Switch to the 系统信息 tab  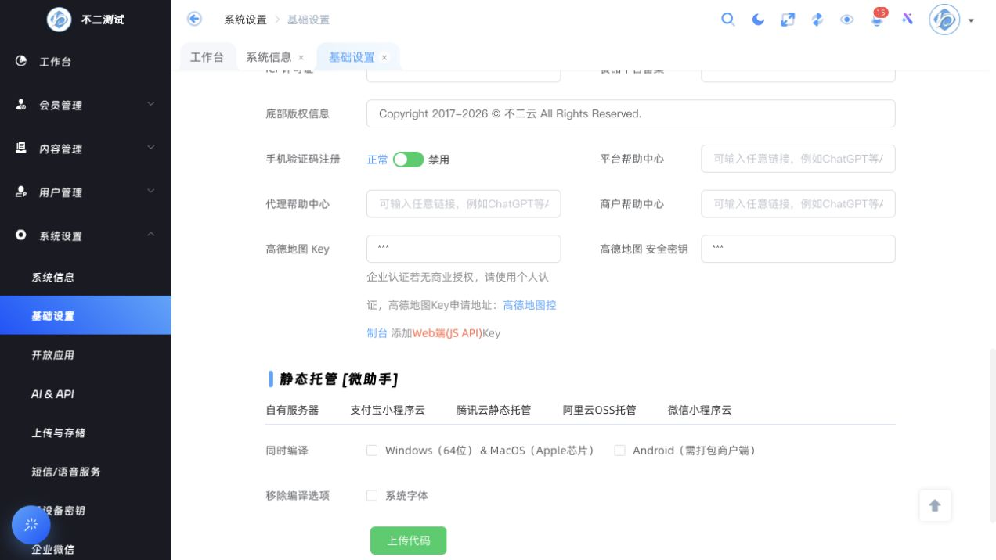click(269, 57)
